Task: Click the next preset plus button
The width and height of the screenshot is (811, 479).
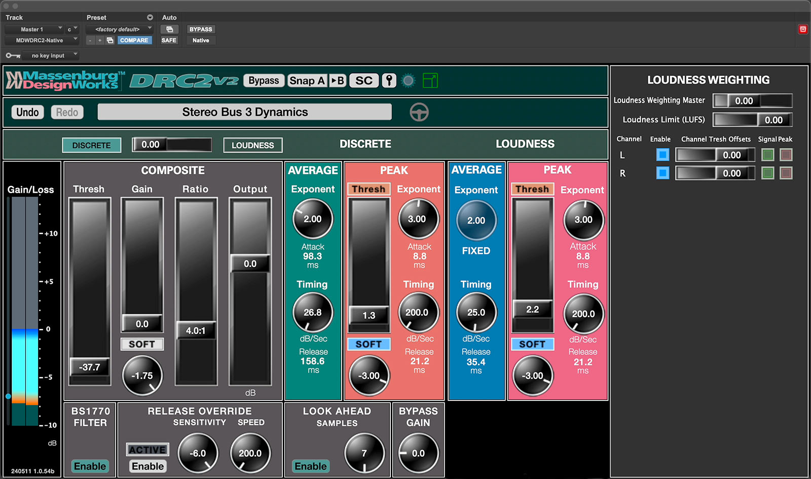Action: (100, 41)
